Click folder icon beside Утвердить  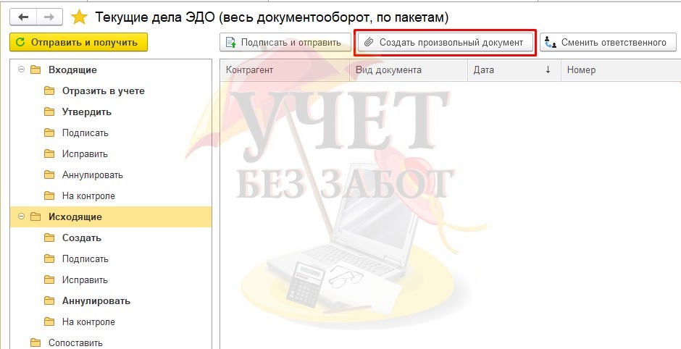[x=49, y=112]
